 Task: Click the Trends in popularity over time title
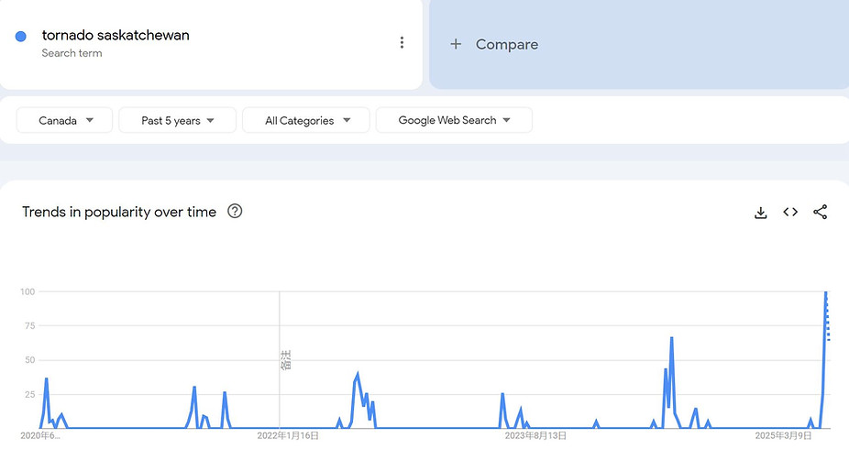[119, 212]
